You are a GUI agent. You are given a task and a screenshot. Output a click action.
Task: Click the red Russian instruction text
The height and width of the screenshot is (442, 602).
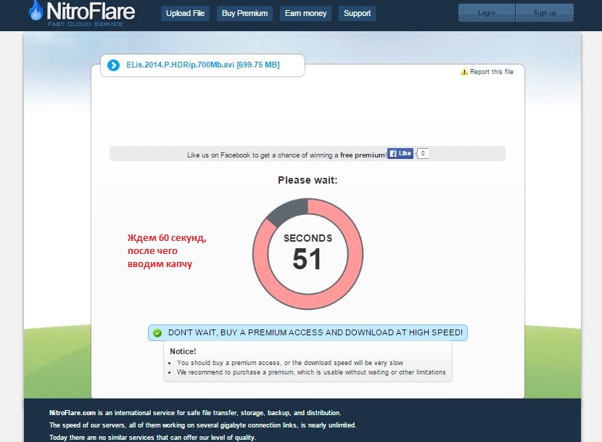167,251
